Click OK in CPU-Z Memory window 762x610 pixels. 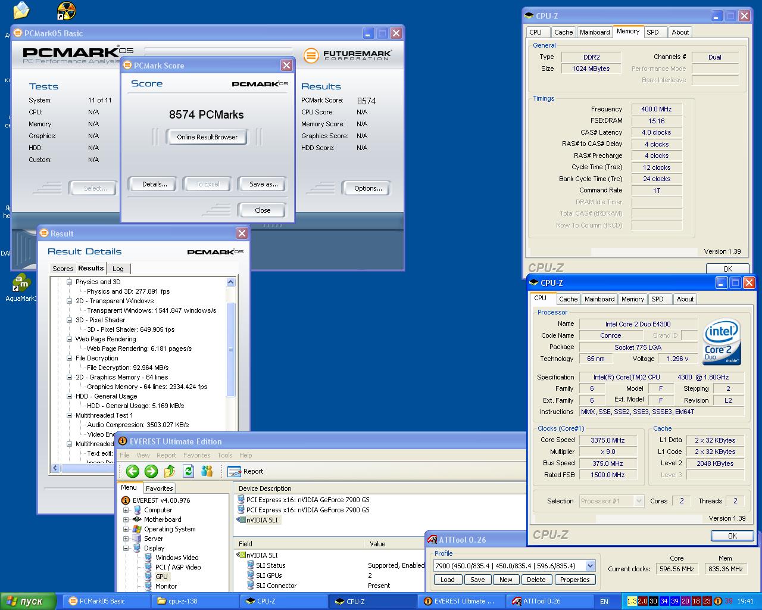(727, 269)
